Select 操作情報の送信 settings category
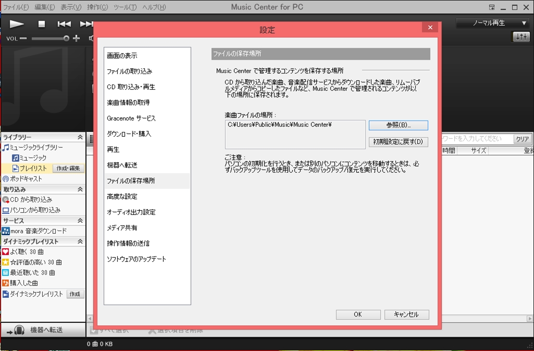 pos(147,244)
